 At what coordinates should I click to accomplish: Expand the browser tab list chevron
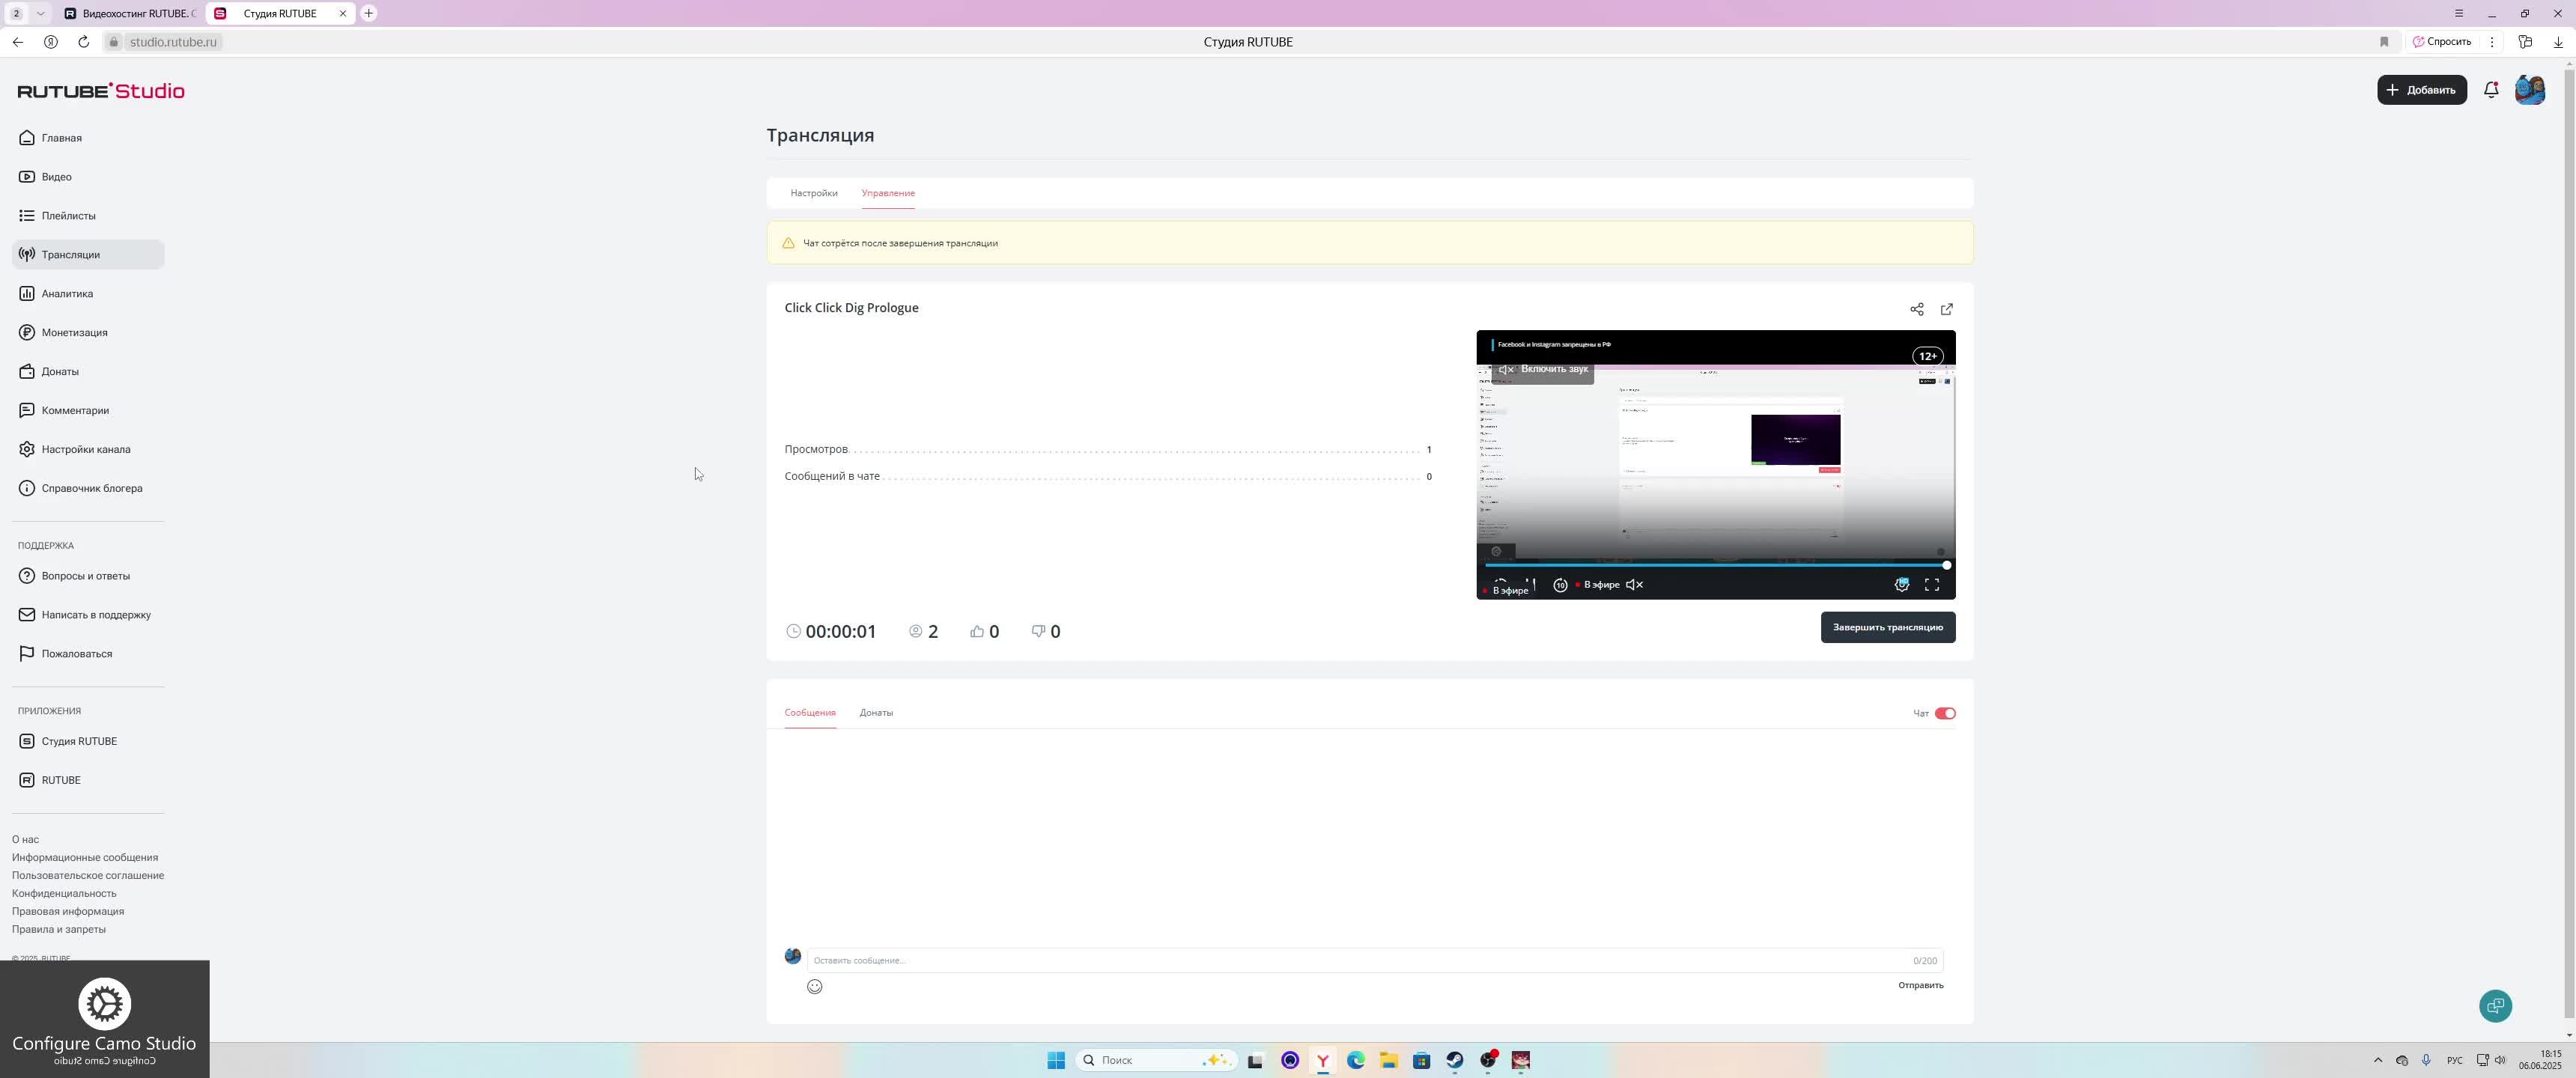pos(40,13)
